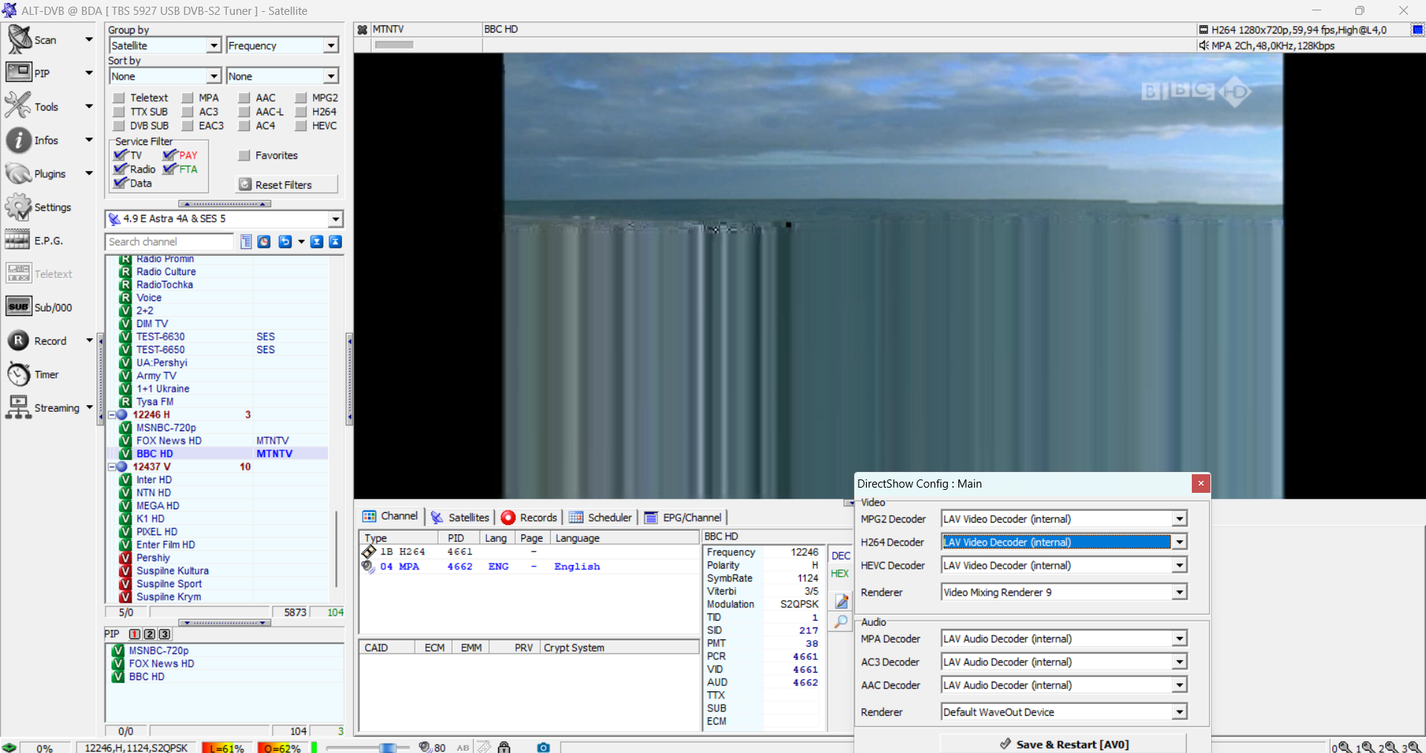Open the PIP picture-in-picture tool
1426x753 pixels.
pyautogui.click(x=28, y=73)
